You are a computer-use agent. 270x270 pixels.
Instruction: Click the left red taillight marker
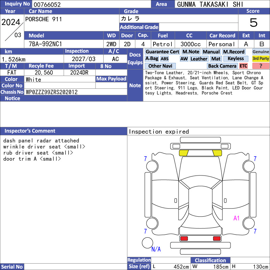pos(184,239)
